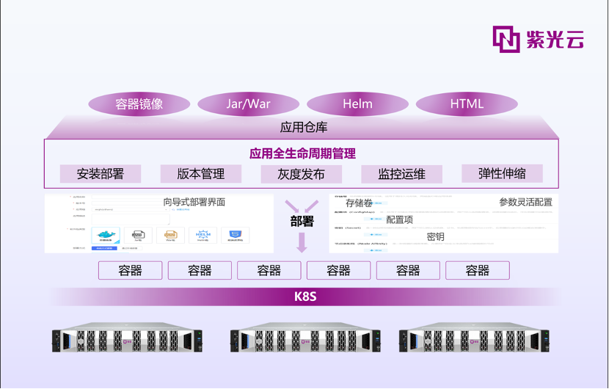
Task: Select the 版本管理 box
Action: pyautogui.click(x=201, y=175)
